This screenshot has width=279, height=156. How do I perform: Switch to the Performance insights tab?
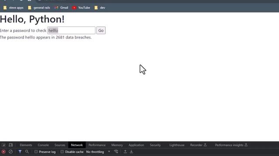231,145
